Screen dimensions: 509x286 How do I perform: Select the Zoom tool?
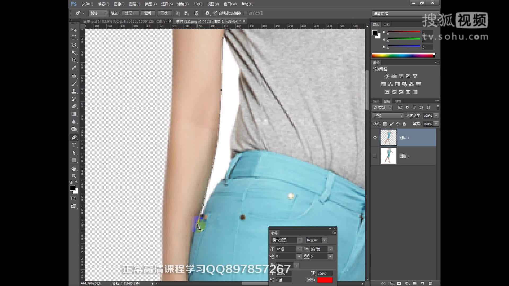74,176
